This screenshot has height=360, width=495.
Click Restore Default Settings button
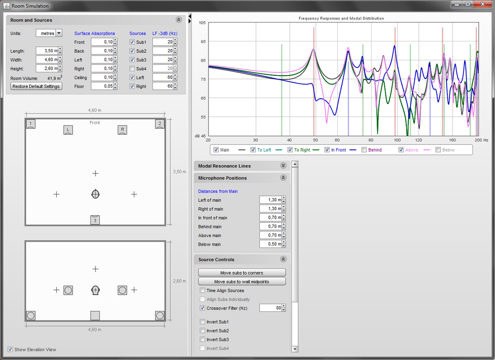click(36, 86)
